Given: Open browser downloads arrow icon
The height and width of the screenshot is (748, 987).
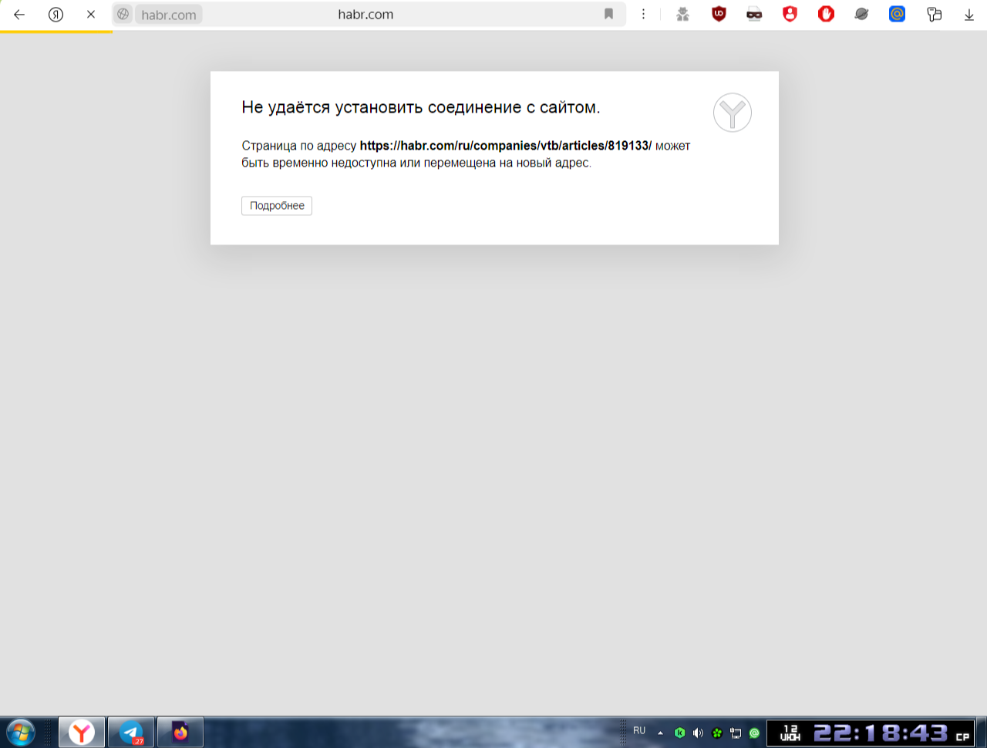Looking at the screenshot, I should (969, 14).
